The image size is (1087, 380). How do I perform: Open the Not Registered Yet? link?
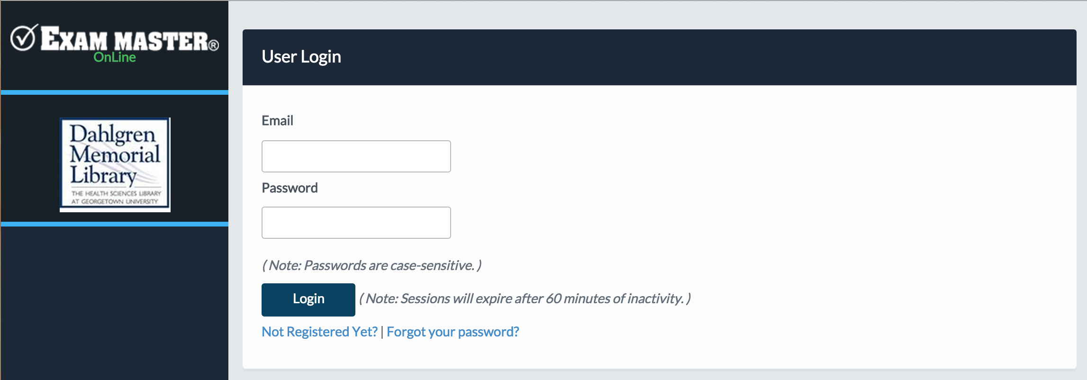[320, 332]
